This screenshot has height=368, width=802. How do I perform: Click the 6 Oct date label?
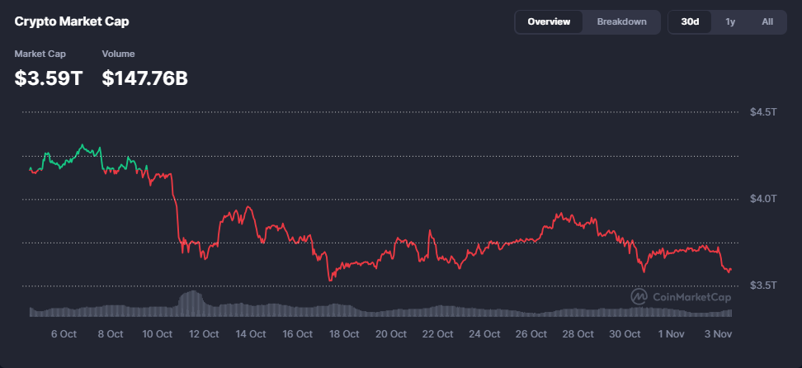[64, 334]
